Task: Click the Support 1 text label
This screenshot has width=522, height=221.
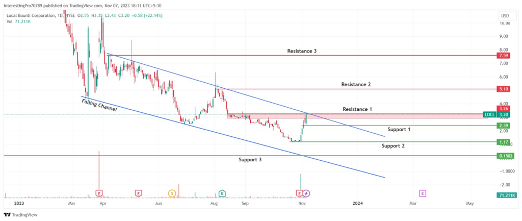Action: coord(399,129)
